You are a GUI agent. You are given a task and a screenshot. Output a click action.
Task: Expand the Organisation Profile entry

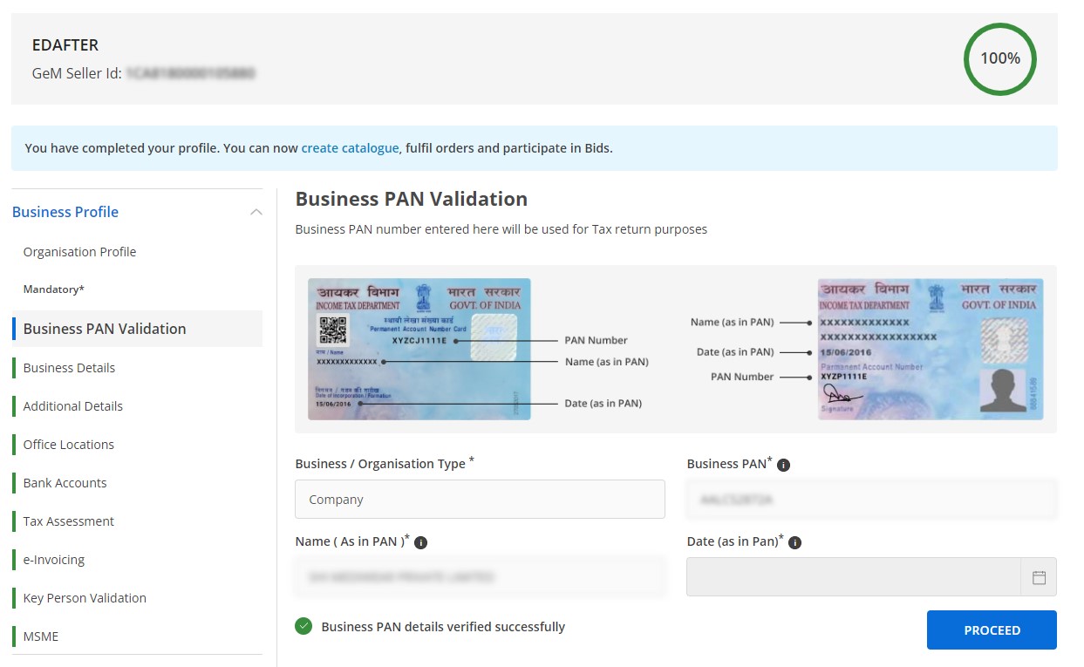coord(79,251)
